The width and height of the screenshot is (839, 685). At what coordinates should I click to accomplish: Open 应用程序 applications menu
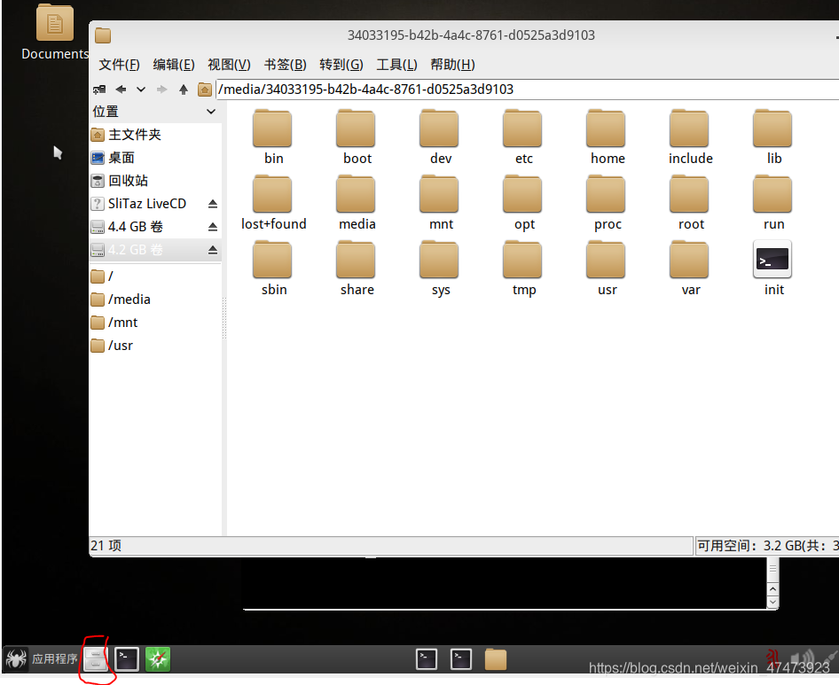coord(42,658)
